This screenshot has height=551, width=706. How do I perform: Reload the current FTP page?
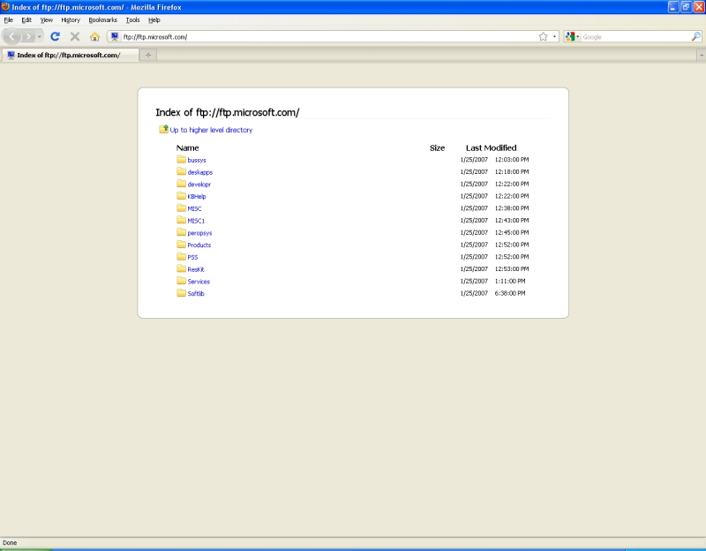click(55, 36)
